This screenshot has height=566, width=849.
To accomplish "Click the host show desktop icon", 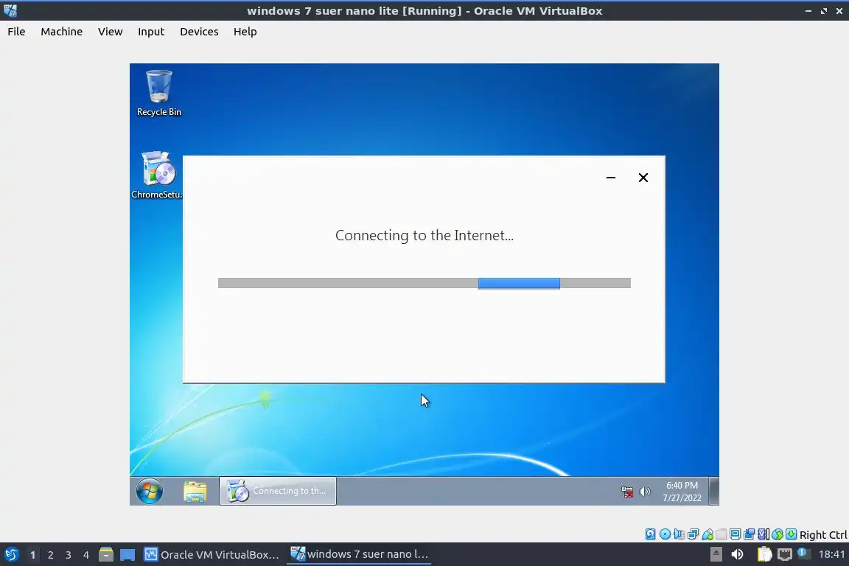I will coord(127,555).
